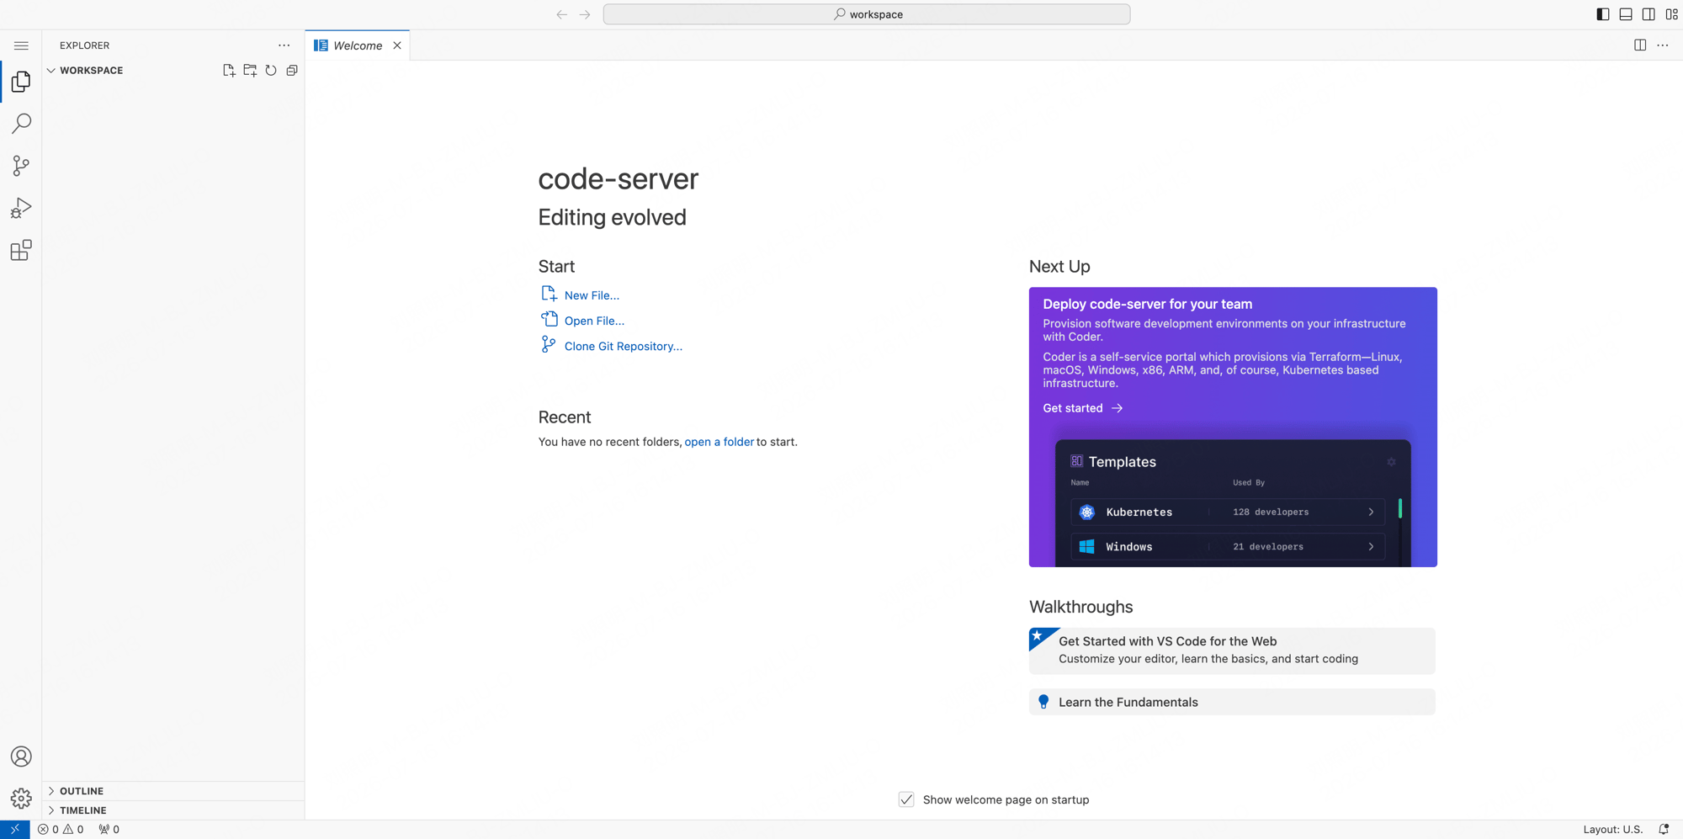Viewport: 1683px width, 839px height.
Task: Open Get Started with VS Code walkthrough
Action: point(1232,650)
